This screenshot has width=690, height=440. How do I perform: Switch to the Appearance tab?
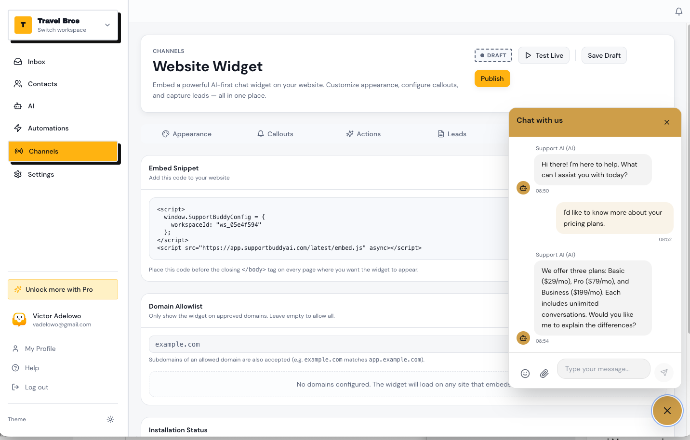(x=187, y=134)
